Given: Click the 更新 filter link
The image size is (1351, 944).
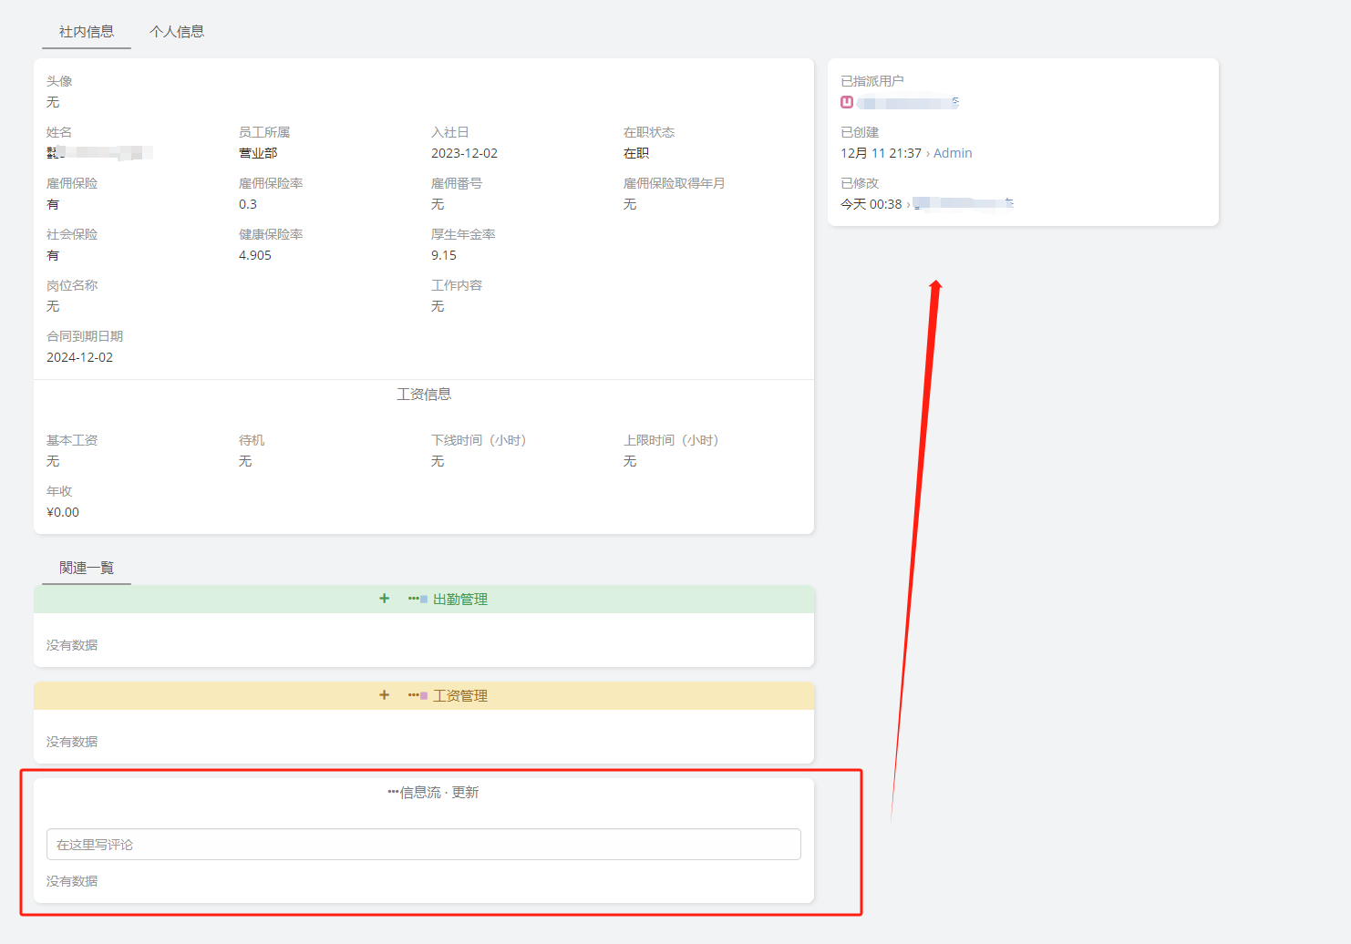Looking at the screenshot, I should [465, 792].
